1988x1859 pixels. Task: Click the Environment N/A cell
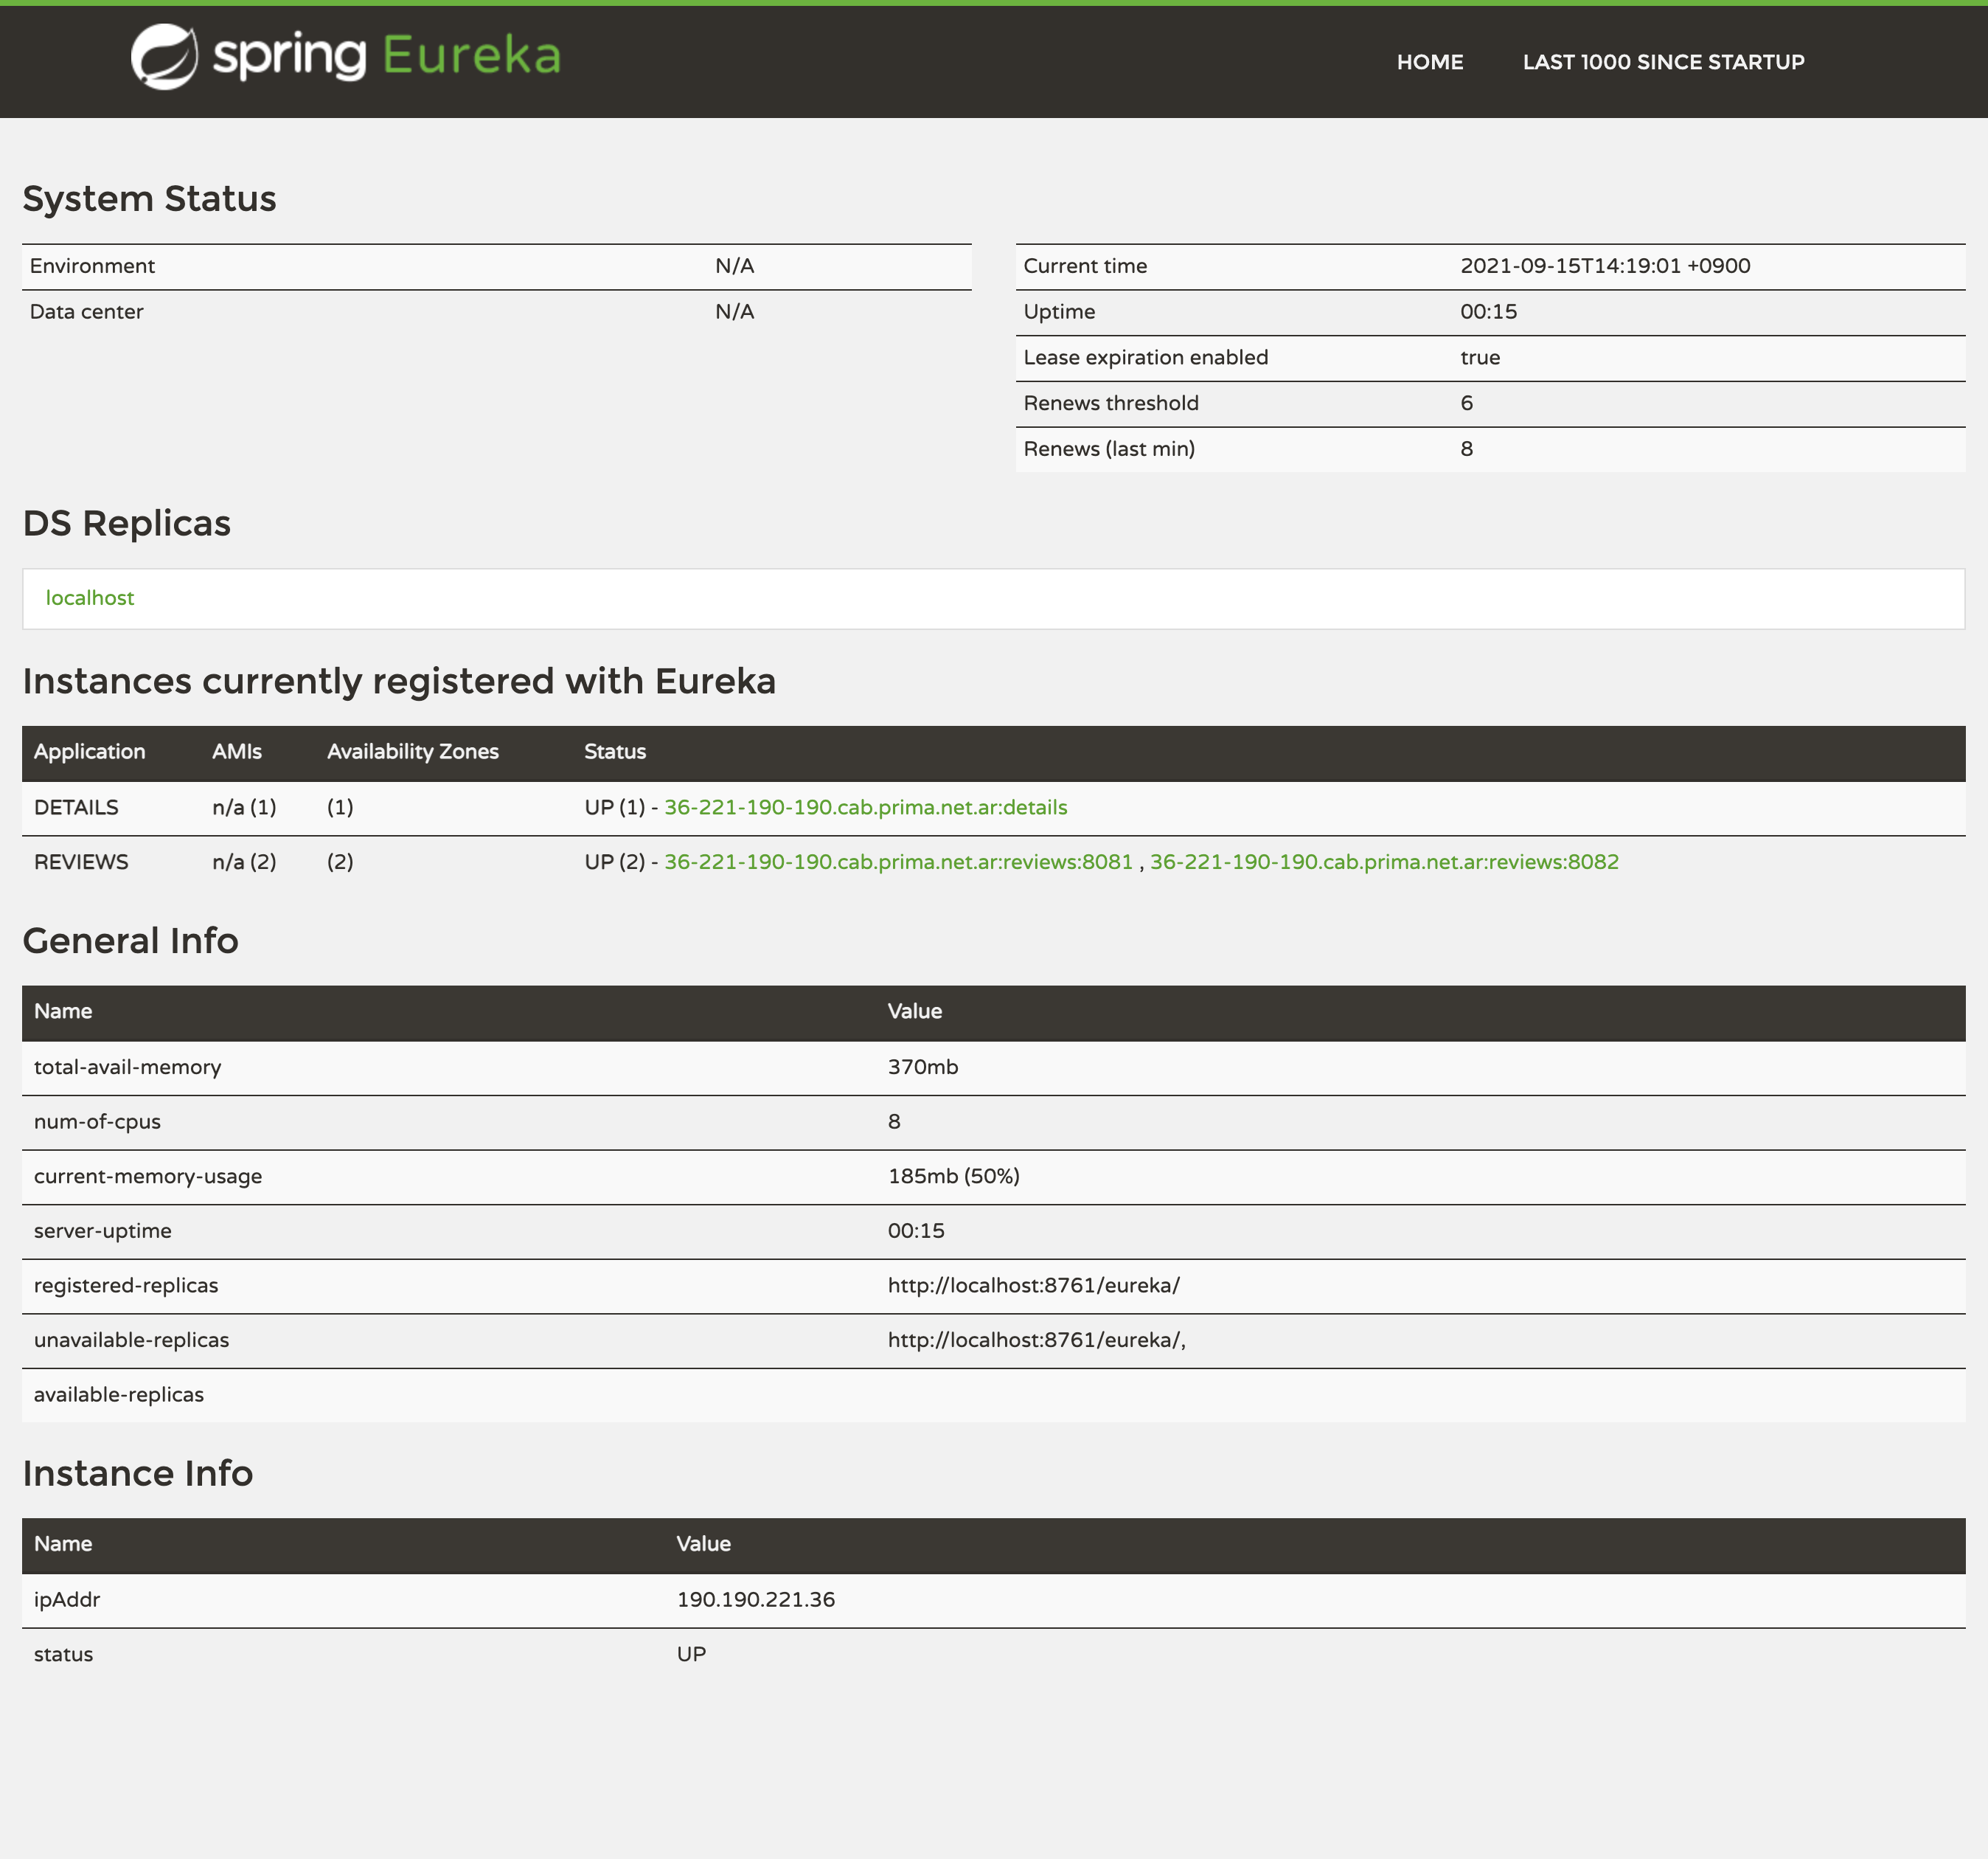click(x=732, y=265)
